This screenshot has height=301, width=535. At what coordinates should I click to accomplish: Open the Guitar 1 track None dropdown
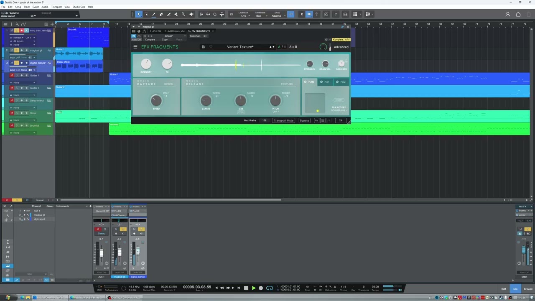tap(23, 82)
